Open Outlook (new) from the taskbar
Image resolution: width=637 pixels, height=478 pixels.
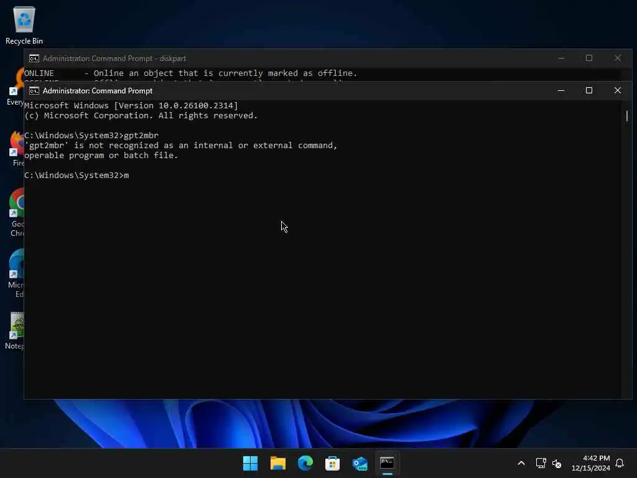tap(360, 463)
